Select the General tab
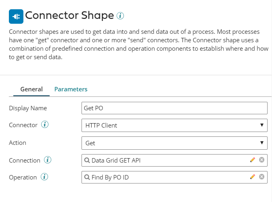Screen dimensions: 272x202 [x=31, y=89]
